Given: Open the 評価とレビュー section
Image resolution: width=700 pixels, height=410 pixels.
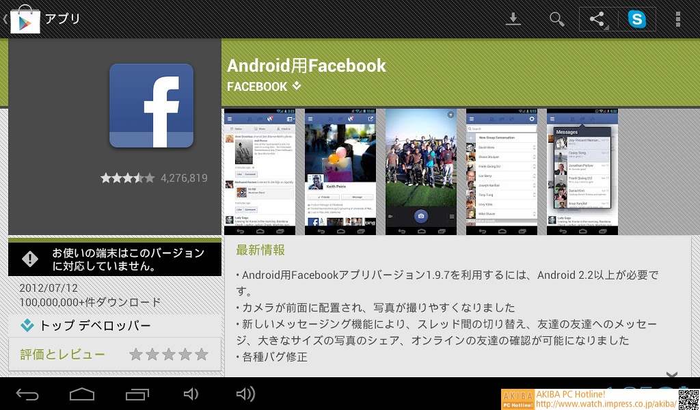Looking at the screenshot, I should (62, 355).
